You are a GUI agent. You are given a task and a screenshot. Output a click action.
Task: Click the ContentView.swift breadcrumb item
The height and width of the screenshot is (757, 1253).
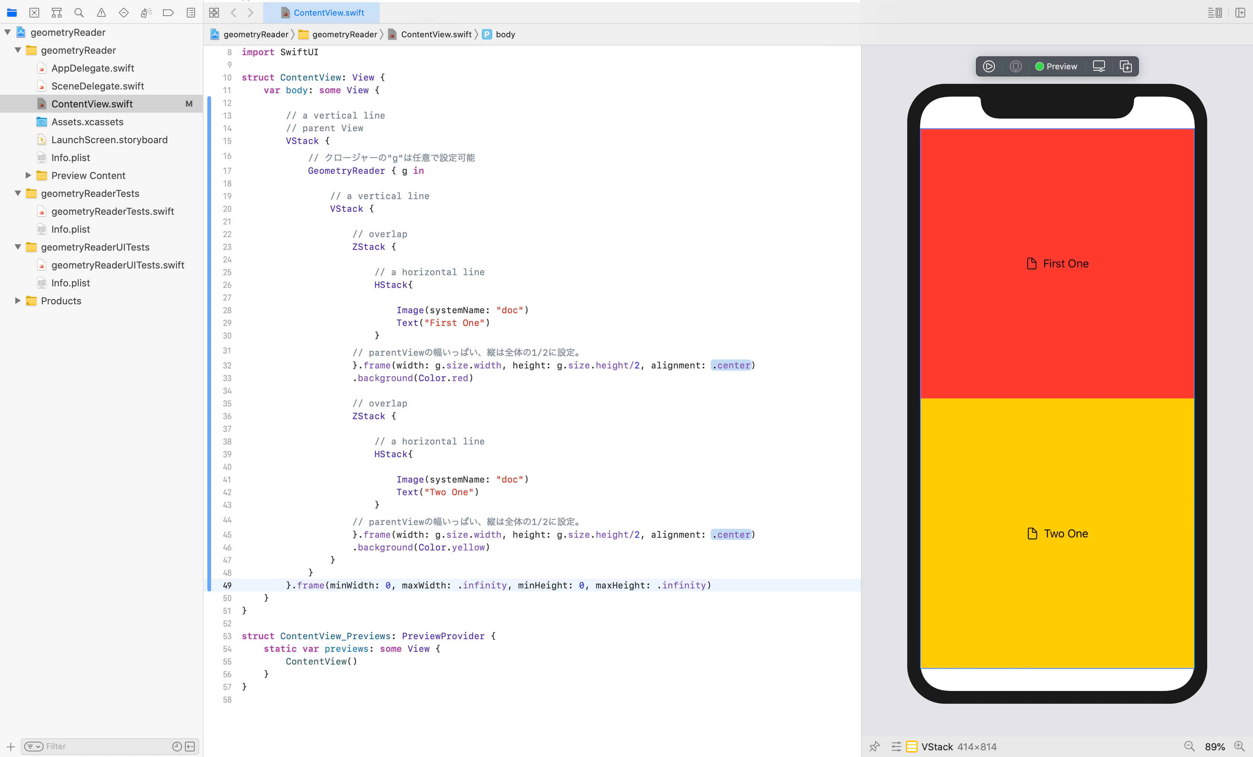pyautogui.click(x=430, y=34)
